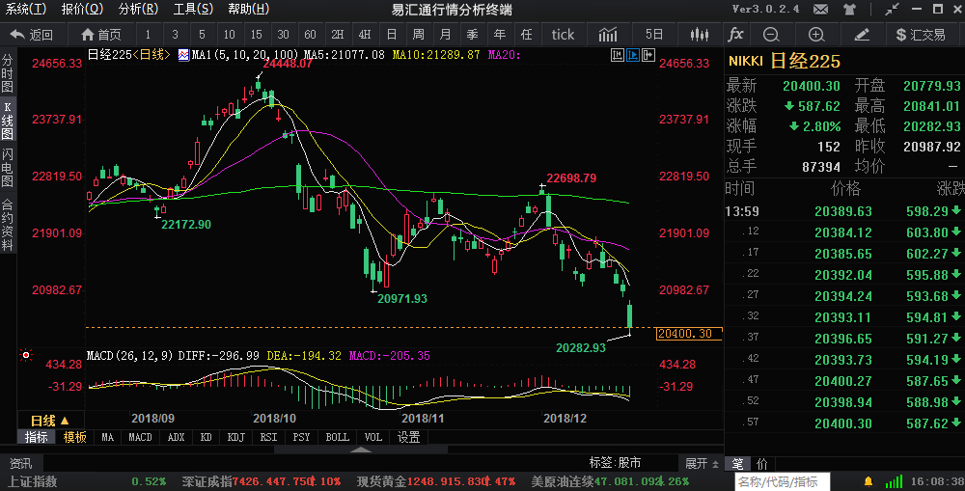Switch to K线图 side tab
965x491 pixels.
click(x=8, y=122)
